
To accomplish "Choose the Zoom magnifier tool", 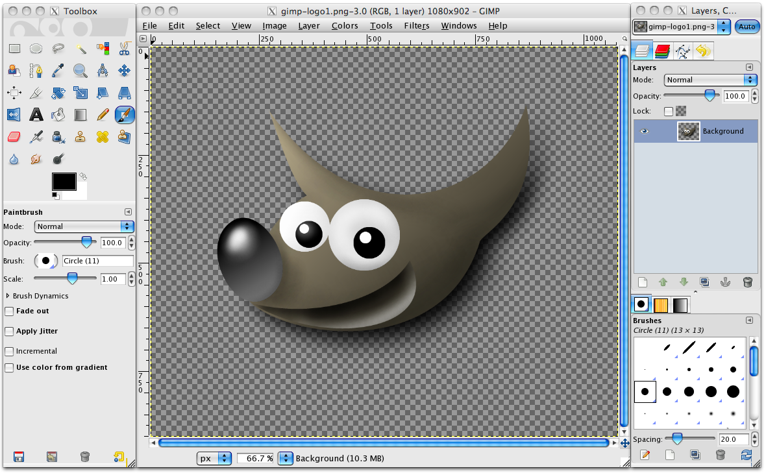I will [80, 71].
